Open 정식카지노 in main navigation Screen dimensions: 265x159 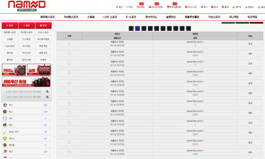[151, 17]
